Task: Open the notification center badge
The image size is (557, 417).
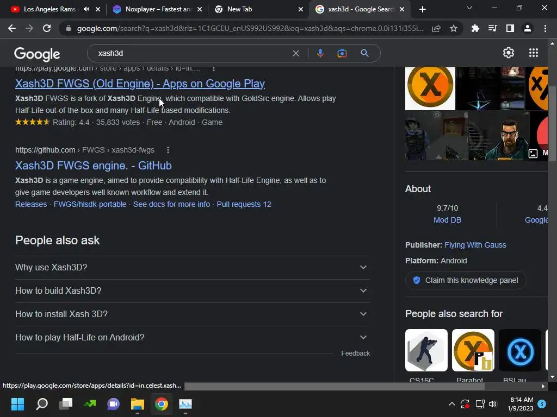Action: click(x=542, y=404)
